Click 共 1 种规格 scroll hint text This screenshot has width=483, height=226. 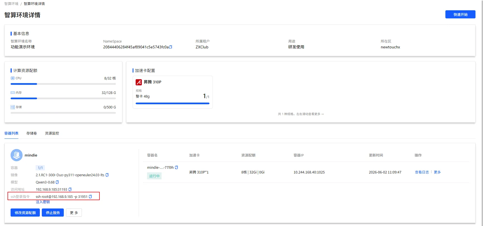point(301,114)
